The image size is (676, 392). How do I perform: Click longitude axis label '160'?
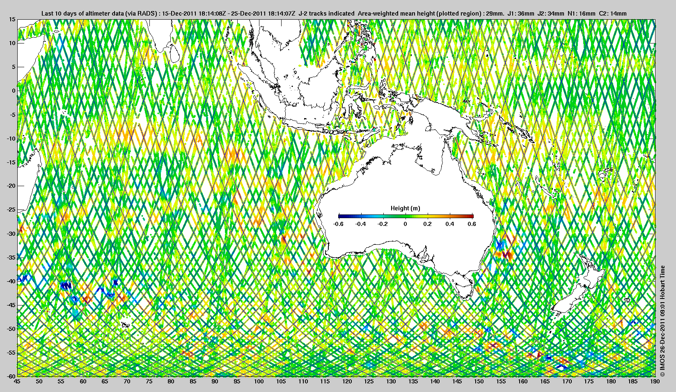point(523,381)
